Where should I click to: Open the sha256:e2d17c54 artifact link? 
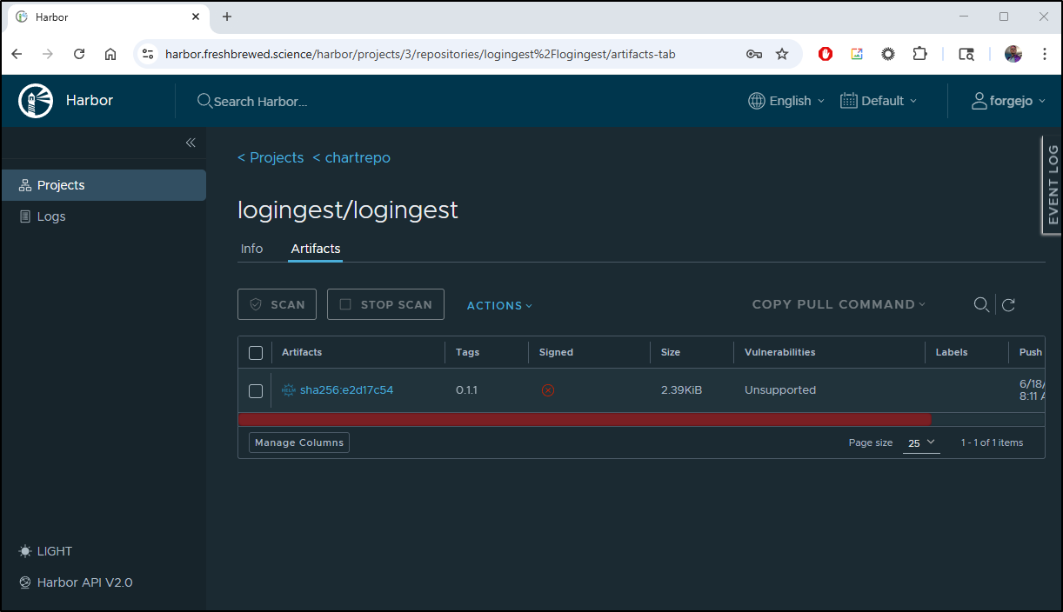point(346,390)
